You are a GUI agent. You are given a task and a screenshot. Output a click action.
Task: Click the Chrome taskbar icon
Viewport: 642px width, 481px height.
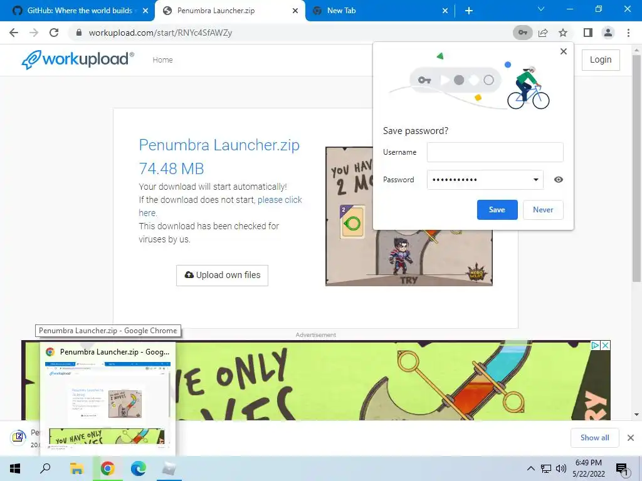(x=107, y=468)
